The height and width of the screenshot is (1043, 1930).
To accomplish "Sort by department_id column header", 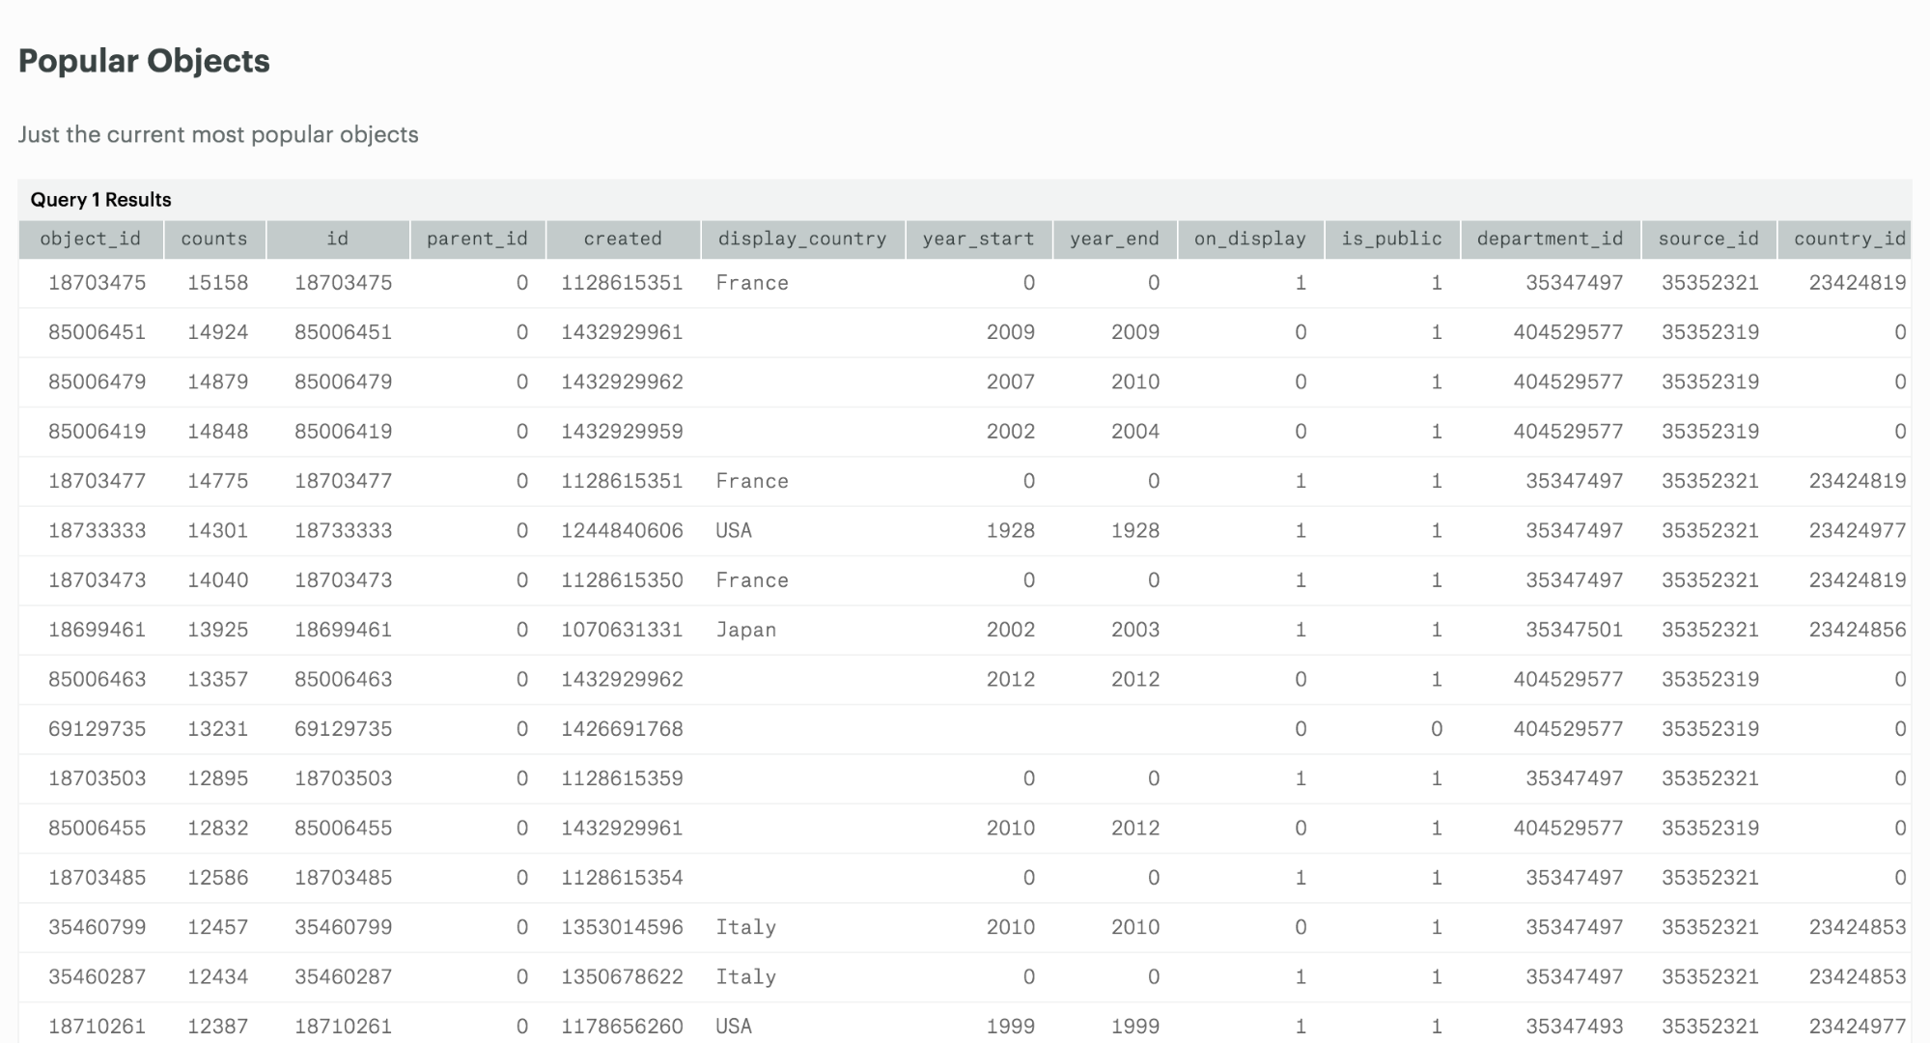I will click(1551, 240).
